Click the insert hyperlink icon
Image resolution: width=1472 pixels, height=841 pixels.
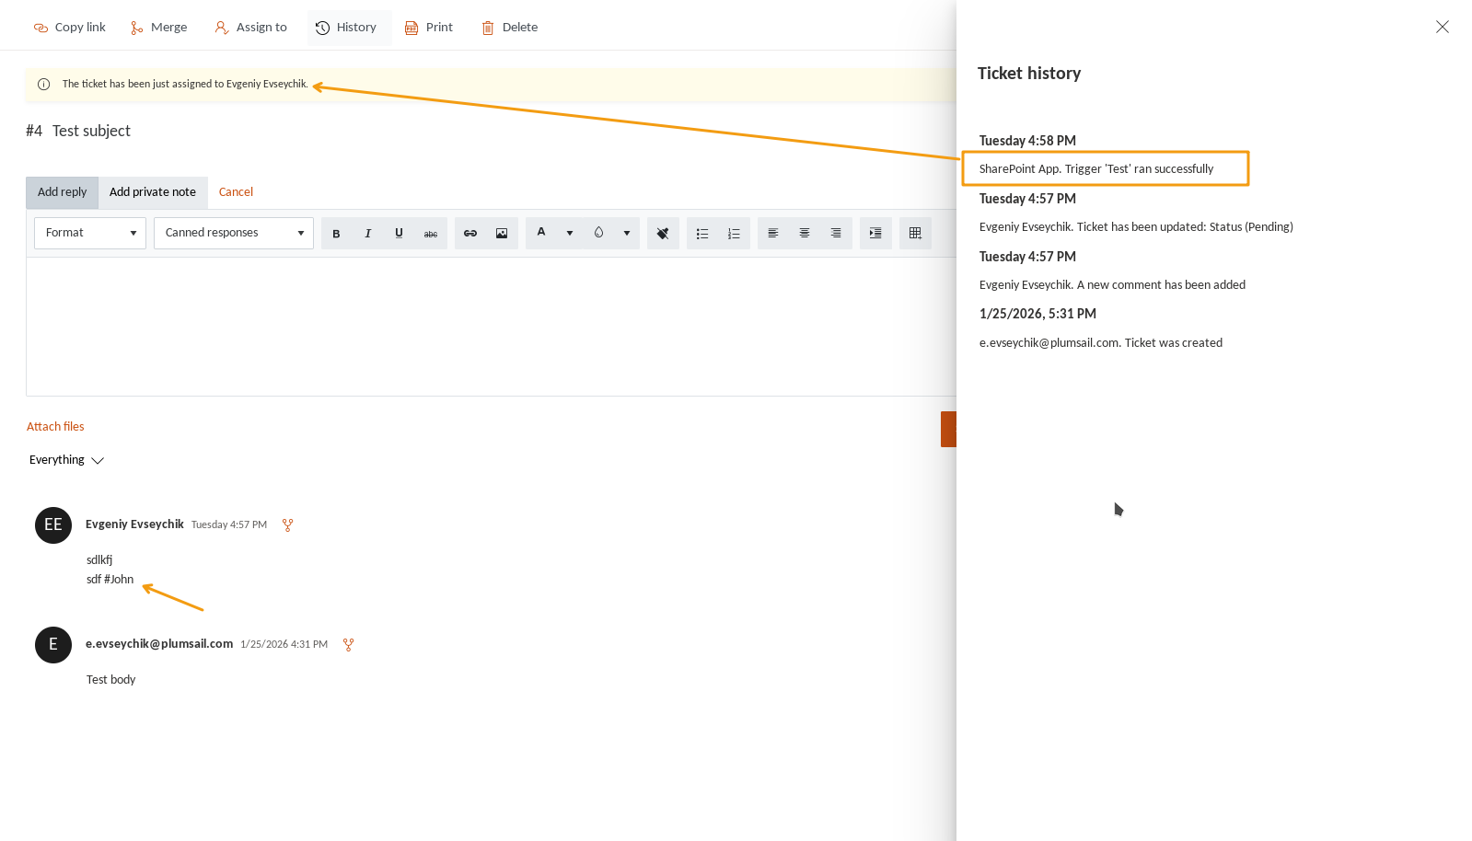tap(470, 234)
